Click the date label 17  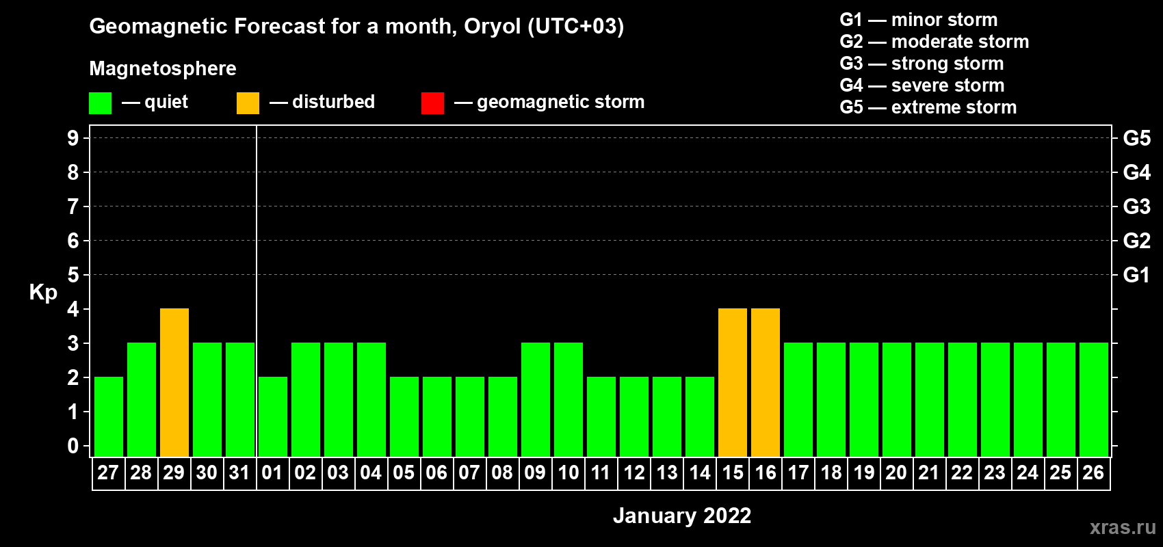coord(798,473)
